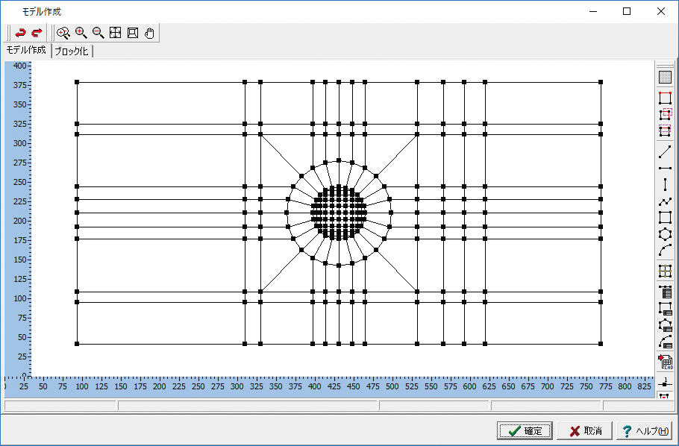Redo the model edit

[x=37, y=33]
